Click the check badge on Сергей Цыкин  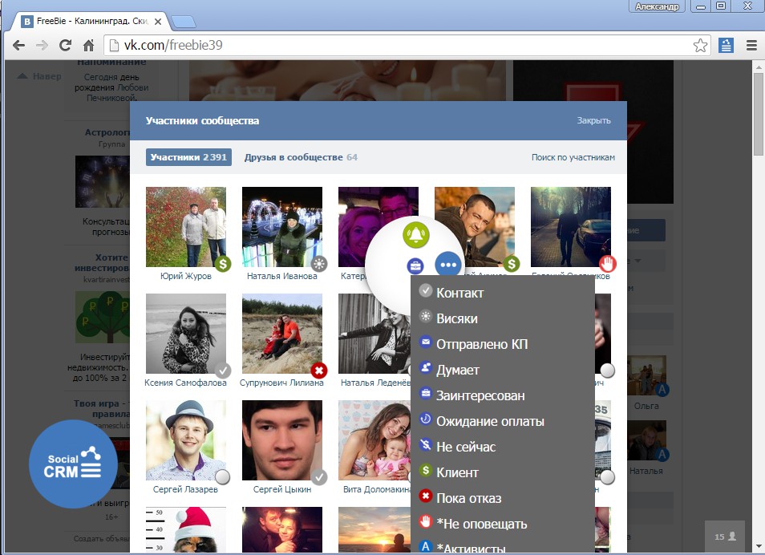[x=319, y=477]
